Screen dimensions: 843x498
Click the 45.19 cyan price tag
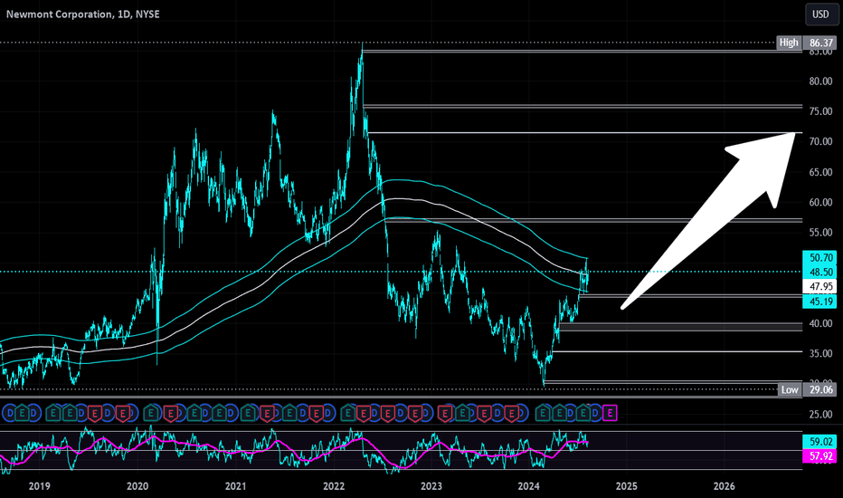click(820, 302)
